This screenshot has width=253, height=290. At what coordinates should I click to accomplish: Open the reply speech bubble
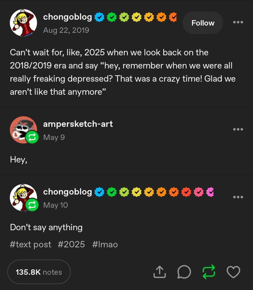[x=184, y=272]
